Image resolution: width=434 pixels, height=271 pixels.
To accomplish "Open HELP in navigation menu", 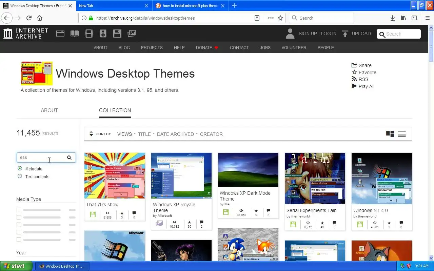I will pos(179,48).
